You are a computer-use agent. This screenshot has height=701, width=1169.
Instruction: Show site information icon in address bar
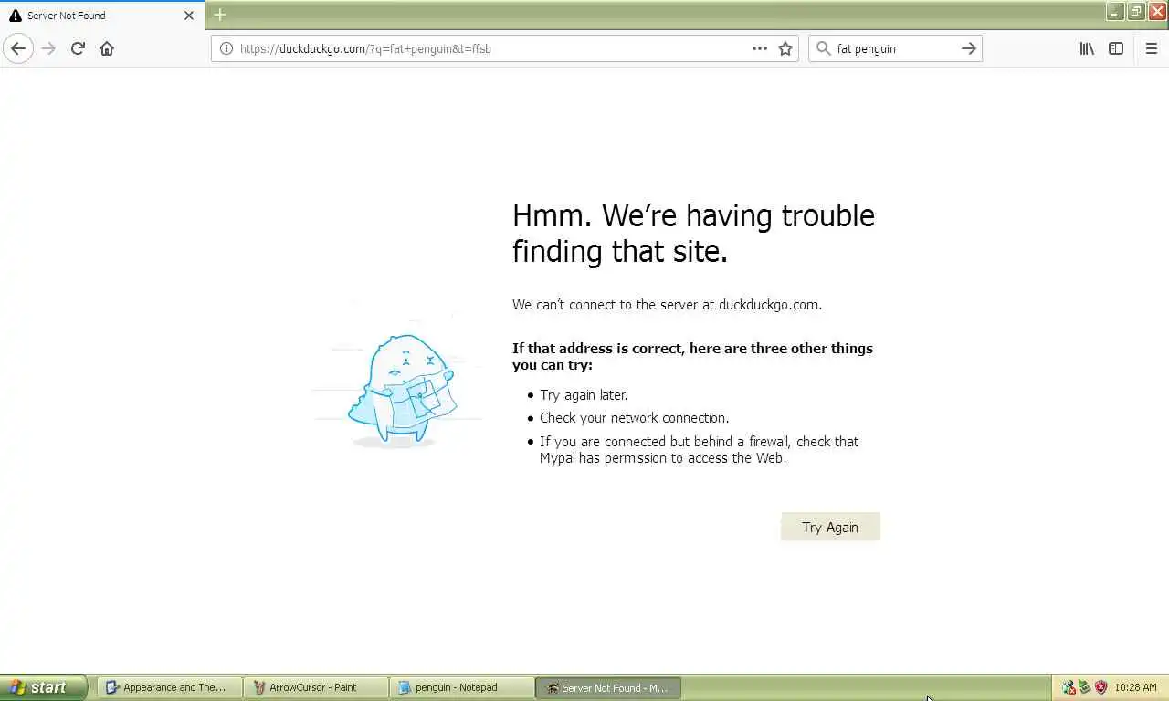pos(226,48)
